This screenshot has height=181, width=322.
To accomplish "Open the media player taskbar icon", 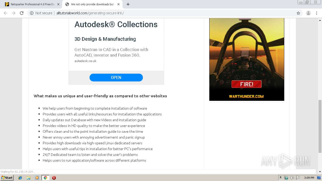I will click(x=37, y=178).
